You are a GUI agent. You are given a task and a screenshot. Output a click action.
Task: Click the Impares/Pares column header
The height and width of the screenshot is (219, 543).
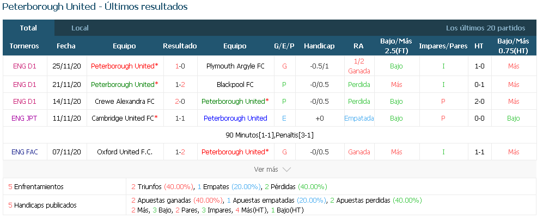point(443,46)
